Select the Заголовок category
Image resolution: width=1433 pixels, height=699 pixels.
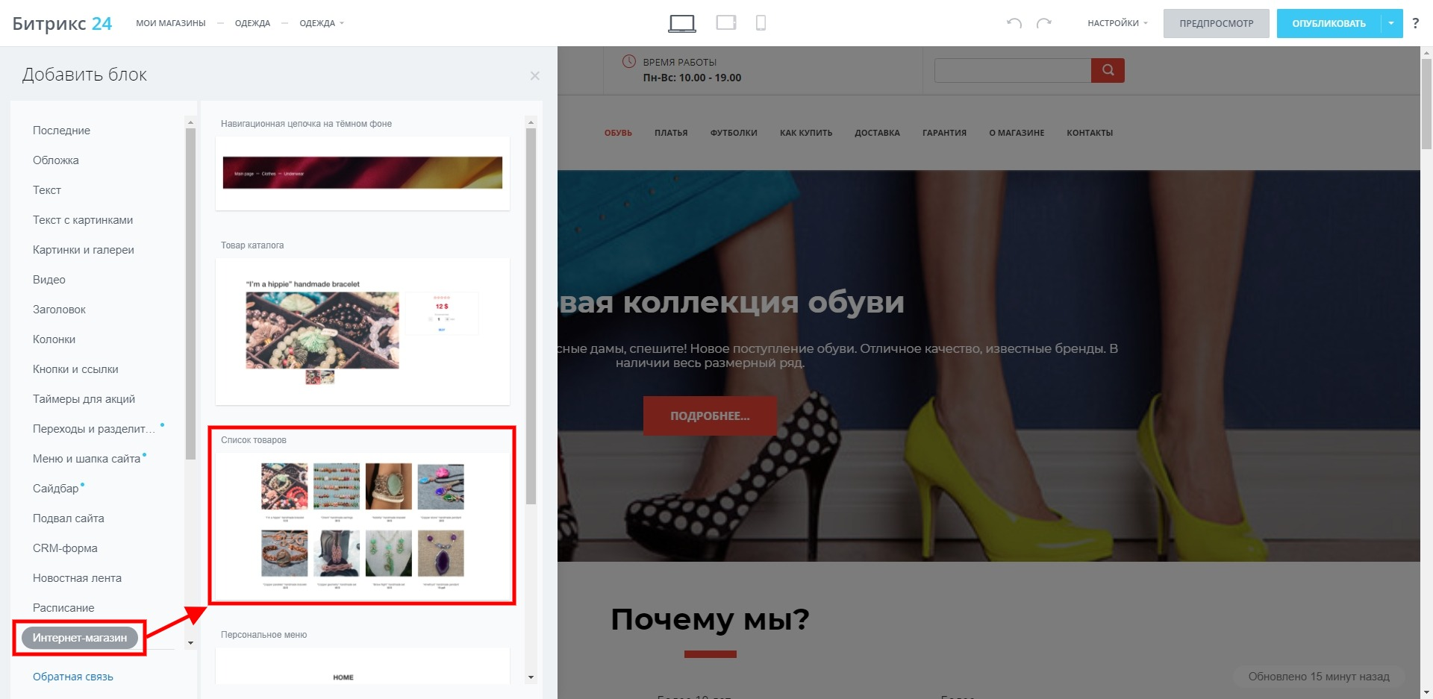coord(59,310)
